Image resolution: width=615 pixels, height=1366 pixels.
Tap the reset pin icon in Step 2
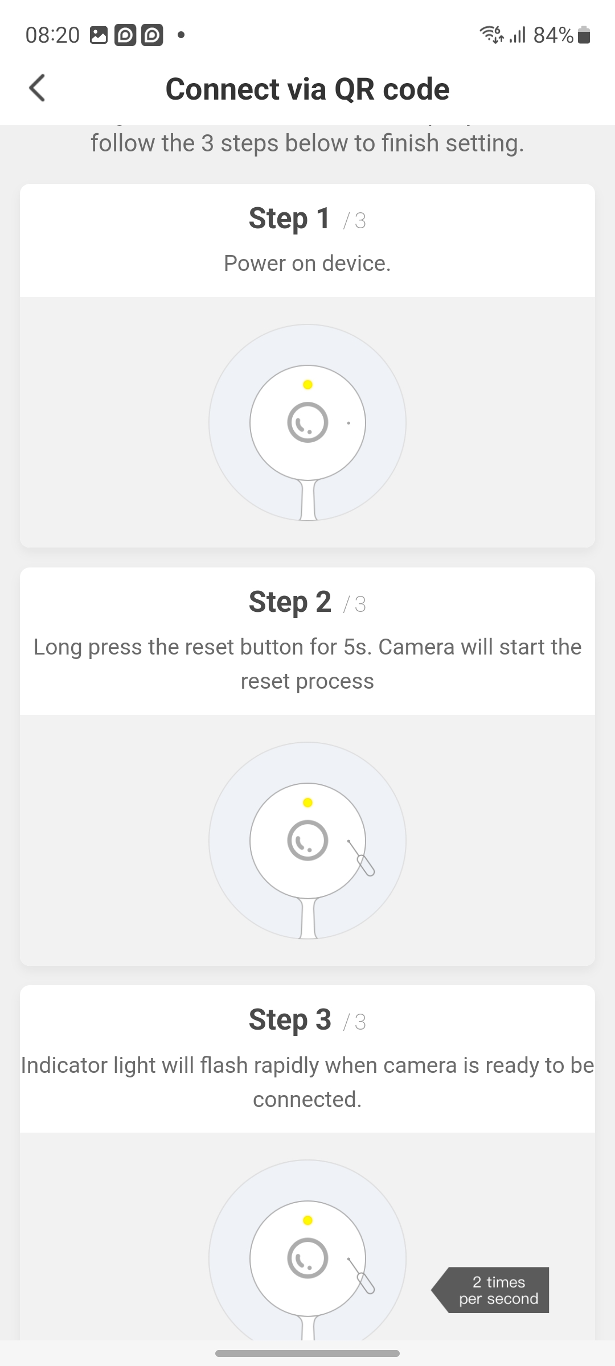pyautogui.click(x=362, y=858)
